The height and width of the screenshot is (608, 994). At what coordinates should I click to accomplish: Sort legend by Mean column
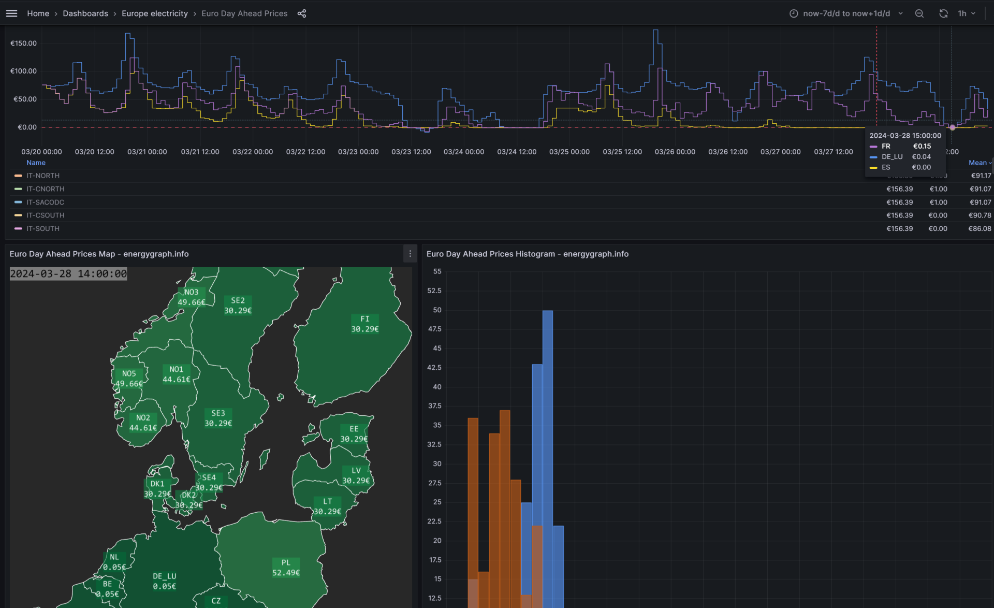tap(977, 163)
